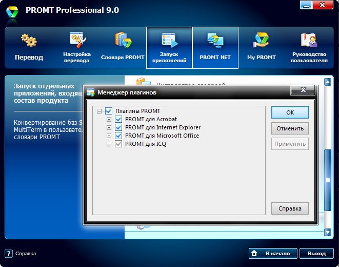Click the Перевод gears icon

(28, 41)
